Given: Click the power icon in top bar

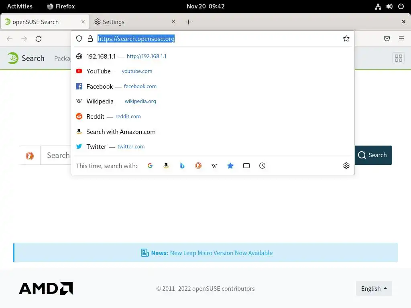Looking at the screenshot, I should tap(401, 6).
